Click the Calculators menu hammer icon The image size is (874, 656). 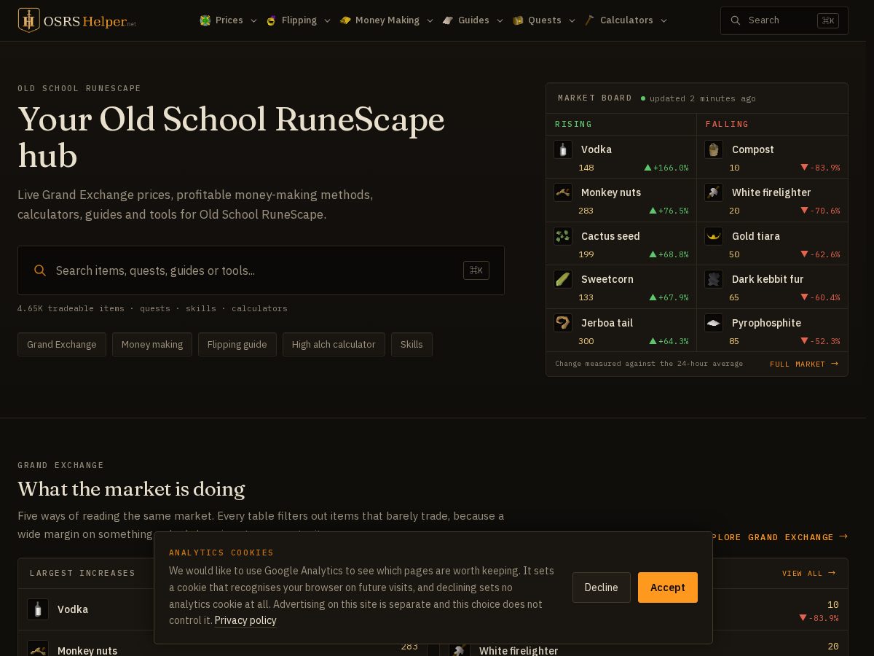coord(590,20)
